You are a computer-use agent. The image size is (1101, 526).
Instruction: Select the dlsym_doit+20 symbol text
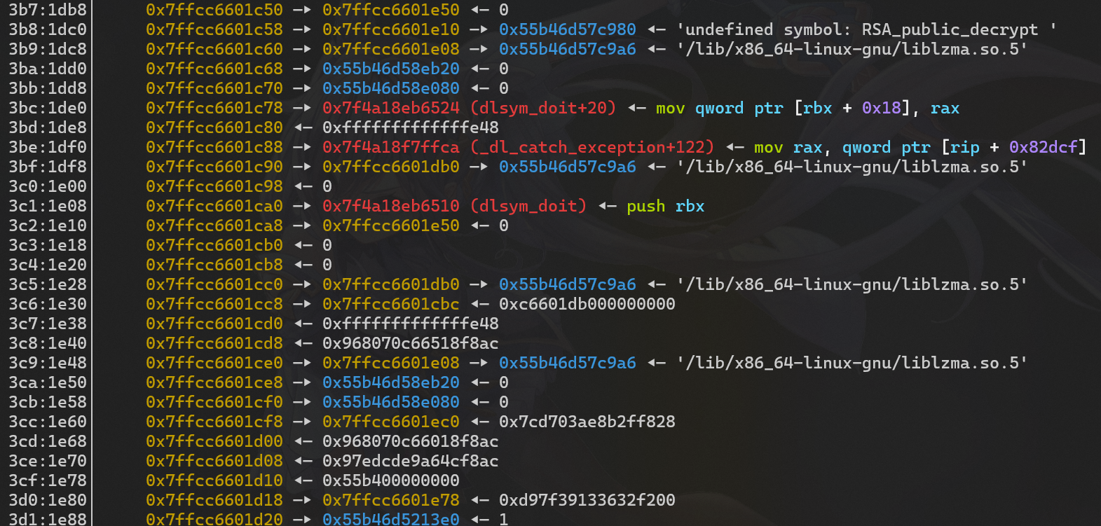(x=543, y=108)
